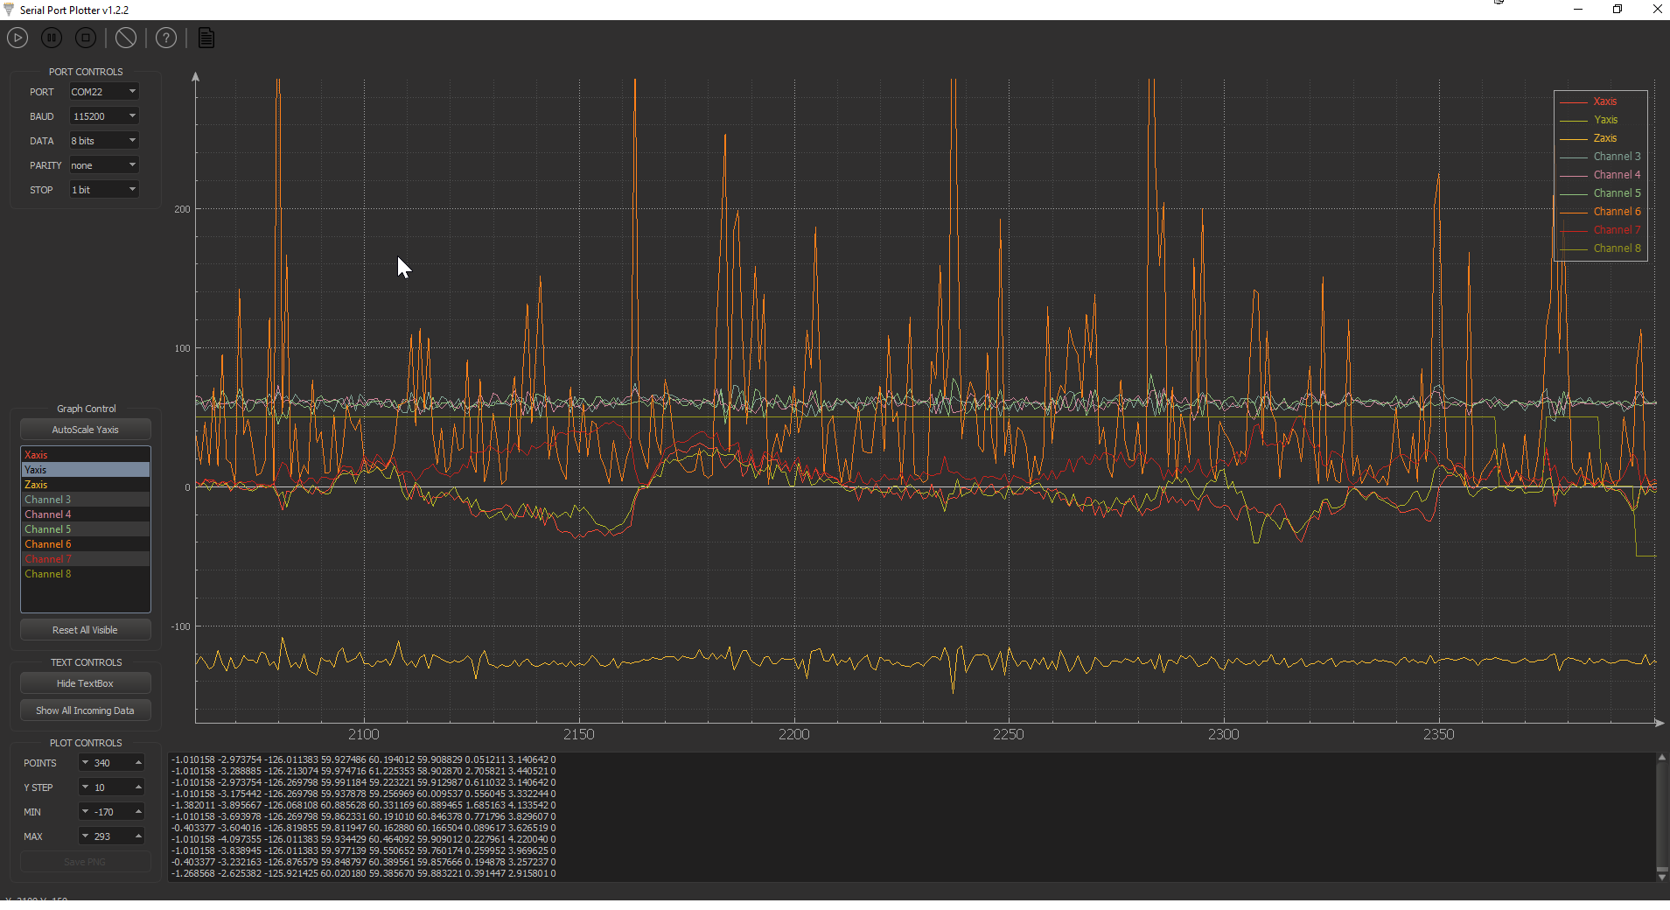This screenshot has height=910, width=1670.
Task: Click Show All Incoming Data
Action: pos(85,710)
